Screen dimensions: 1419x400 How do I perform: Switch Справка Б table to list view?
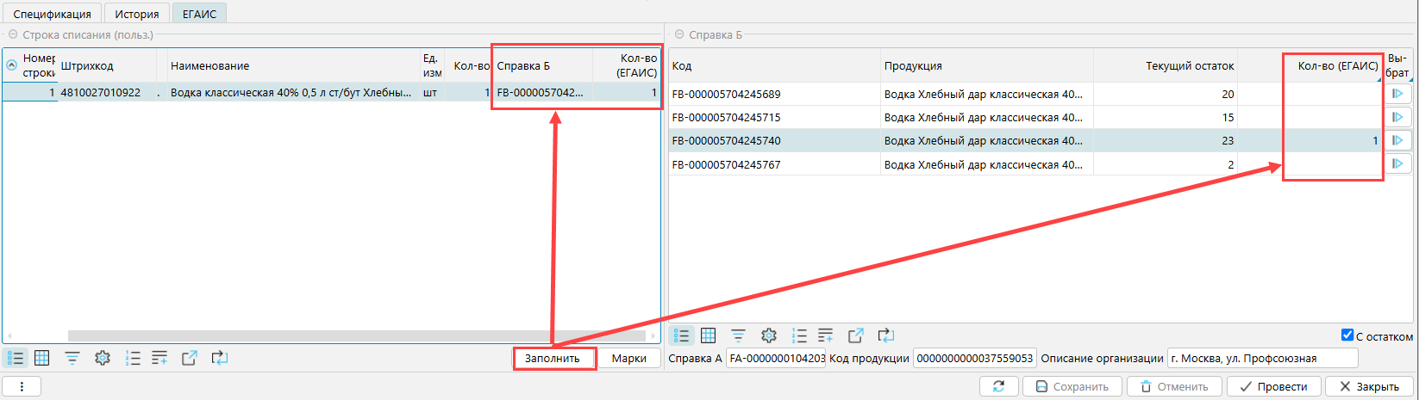681,335
